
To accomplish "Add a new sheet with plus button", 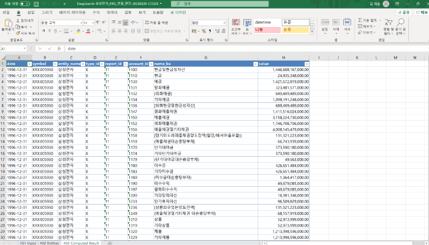I will click(x=110, y=243).
